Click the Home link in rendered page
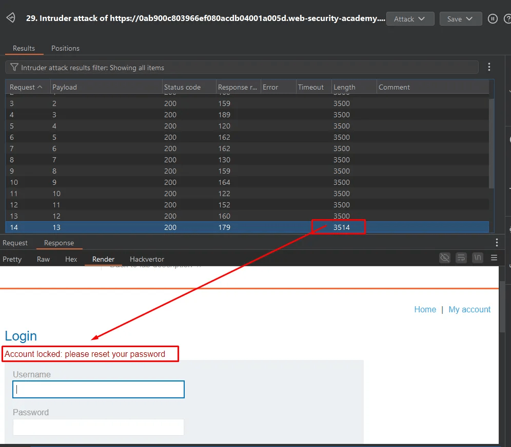This screenshot has height=447, width=511. tap(425, 309)
